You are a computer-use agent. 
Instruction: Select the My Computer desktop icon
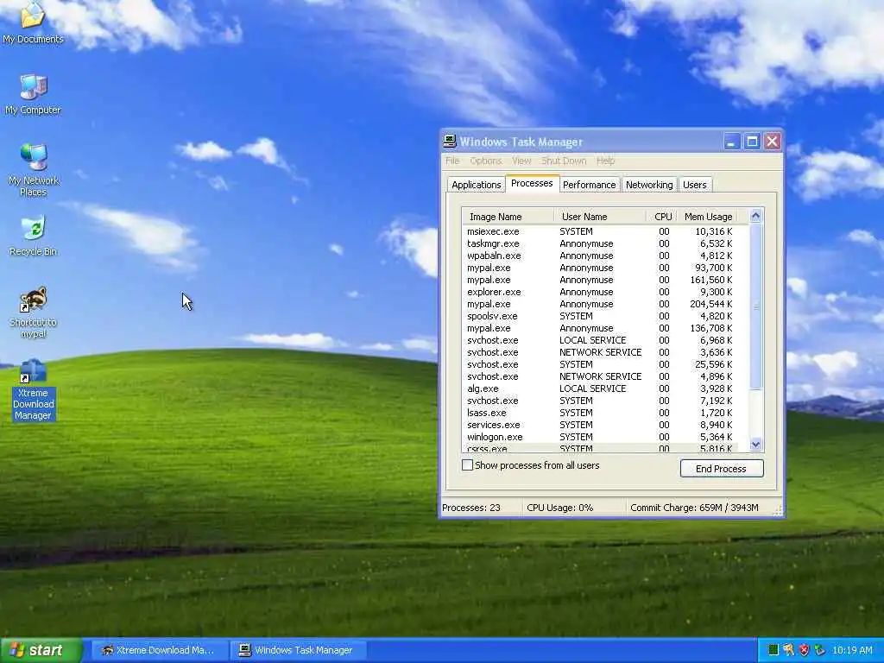pos(33,95)
